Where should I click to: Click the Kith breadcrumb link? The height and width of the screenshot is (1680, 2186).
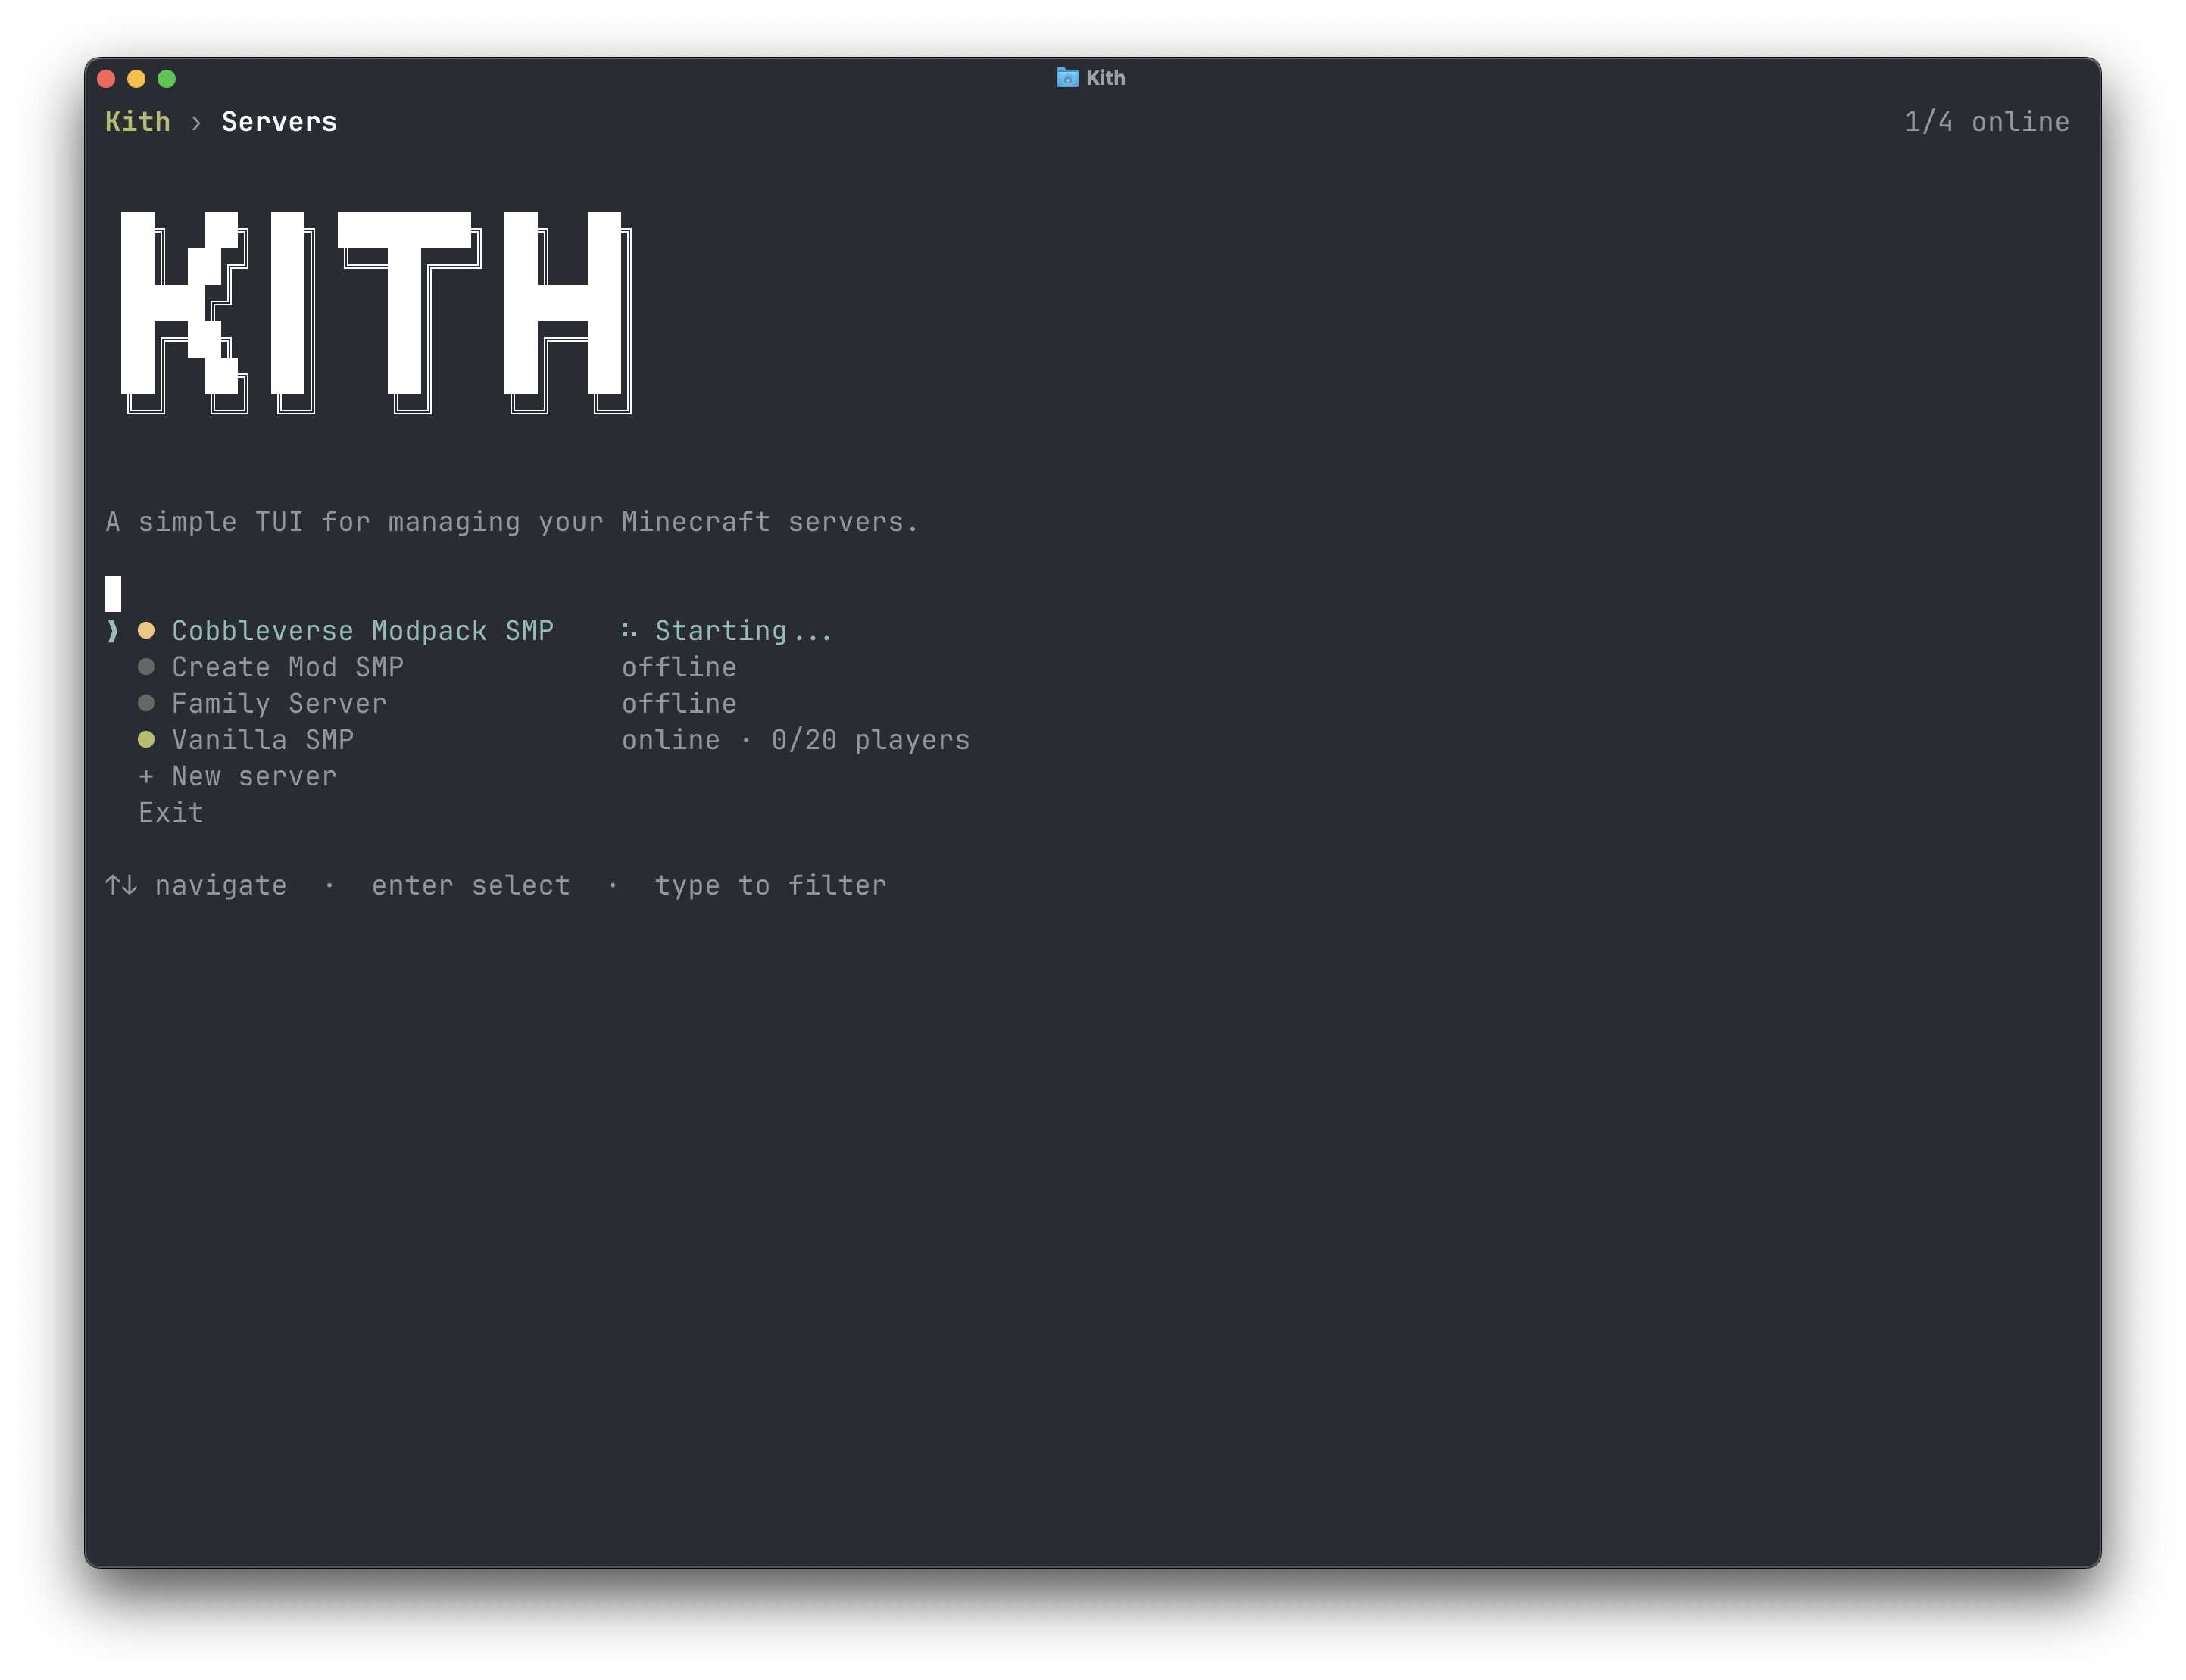(137, 122)
